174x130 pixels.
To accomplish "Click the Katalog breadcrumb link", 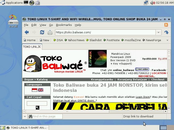I will [42, 80].
